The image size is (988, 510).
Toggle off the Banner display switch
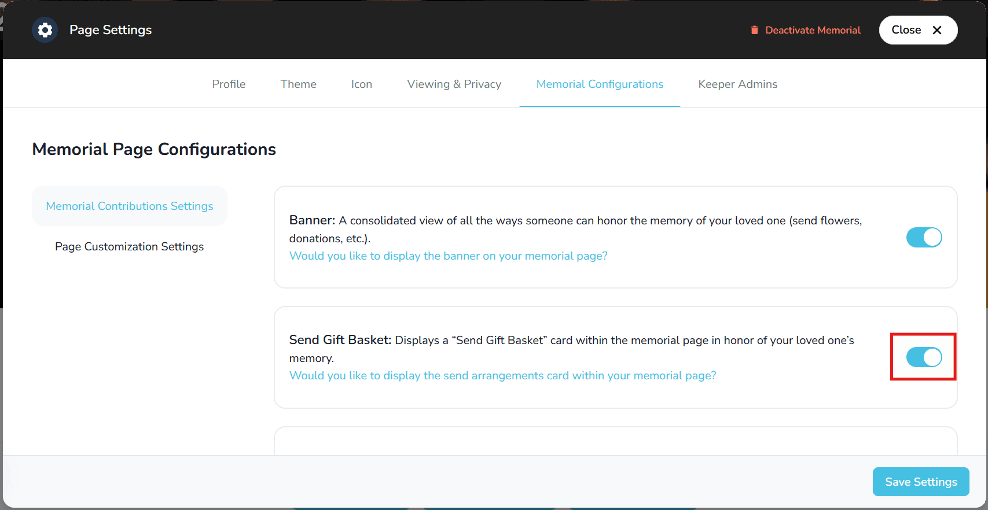click(x=924, y=237)
